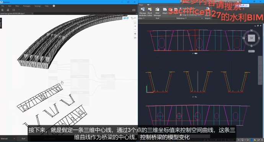Click the Attach button in Reference panel
Screen dimensions: 264x142
click(x=165, y=11)
